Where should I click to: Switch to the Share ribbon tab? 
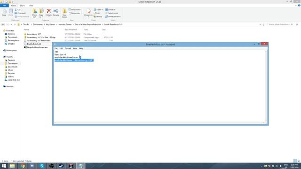pyautogui.click(x=22, y=6)
